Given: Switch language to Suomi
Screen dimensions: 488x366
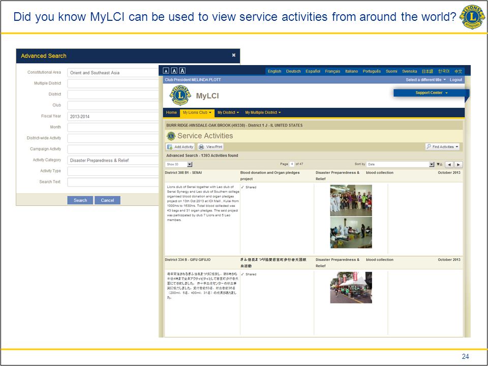Looking at the screenshot, I should coord(391,71).
